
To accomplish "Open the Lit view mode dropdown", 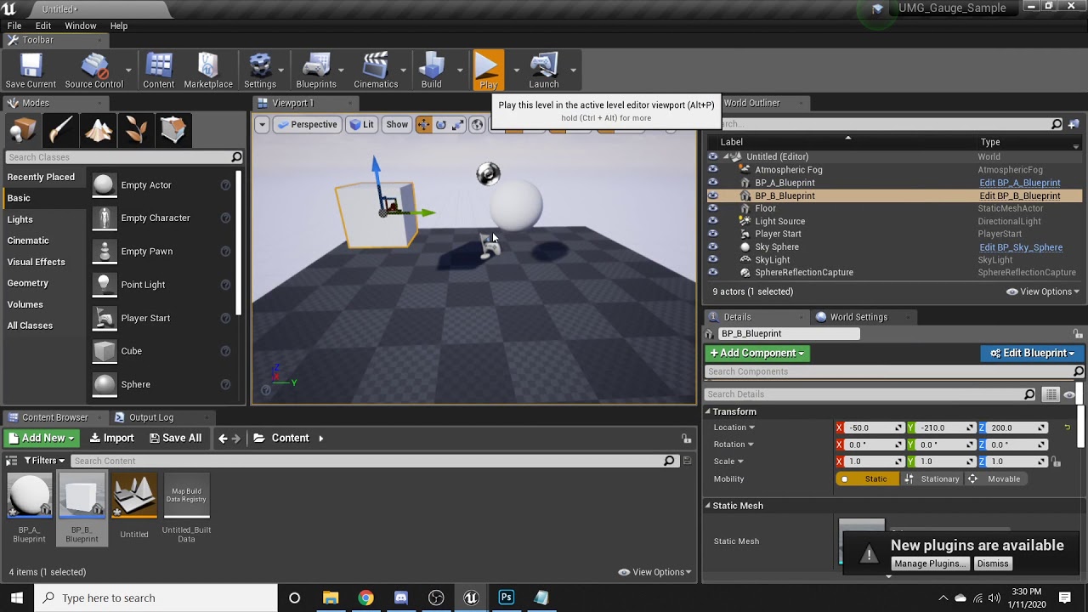I will click(361, 125).
